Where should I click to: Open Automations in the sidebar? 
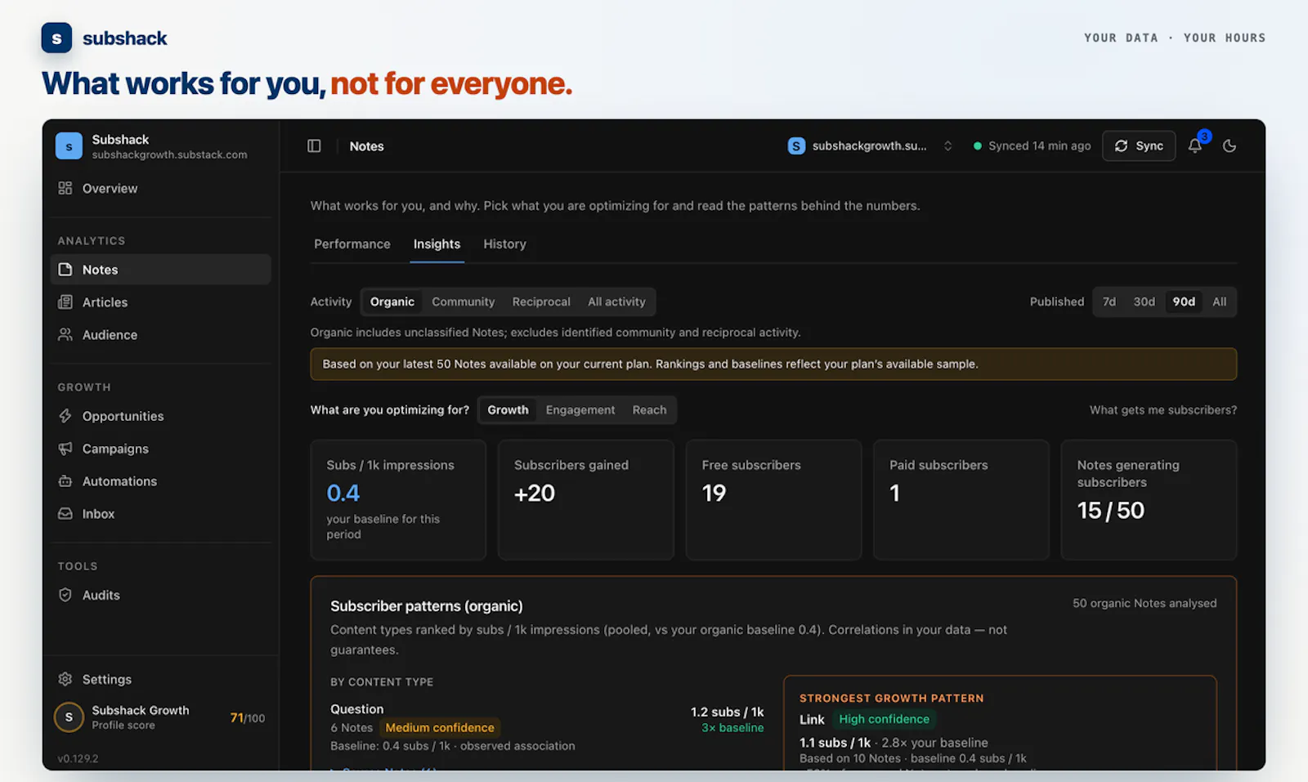pyautogui.click(x=160, y=481)
